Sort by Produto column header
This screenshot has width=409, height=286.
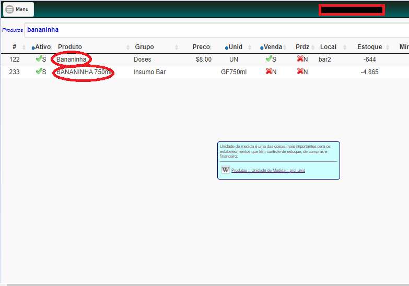tap(69, 47)
